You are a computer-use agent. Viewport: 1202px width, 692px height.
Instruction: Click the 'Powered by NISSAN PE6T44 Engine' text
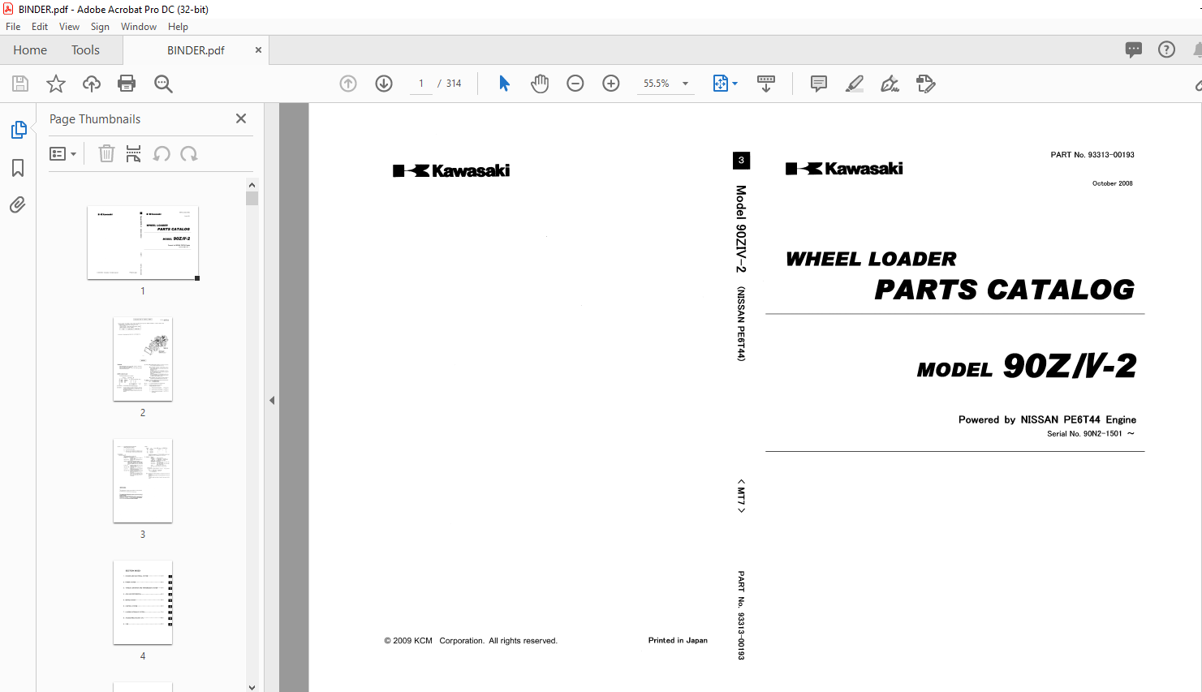coord(1047,419)
